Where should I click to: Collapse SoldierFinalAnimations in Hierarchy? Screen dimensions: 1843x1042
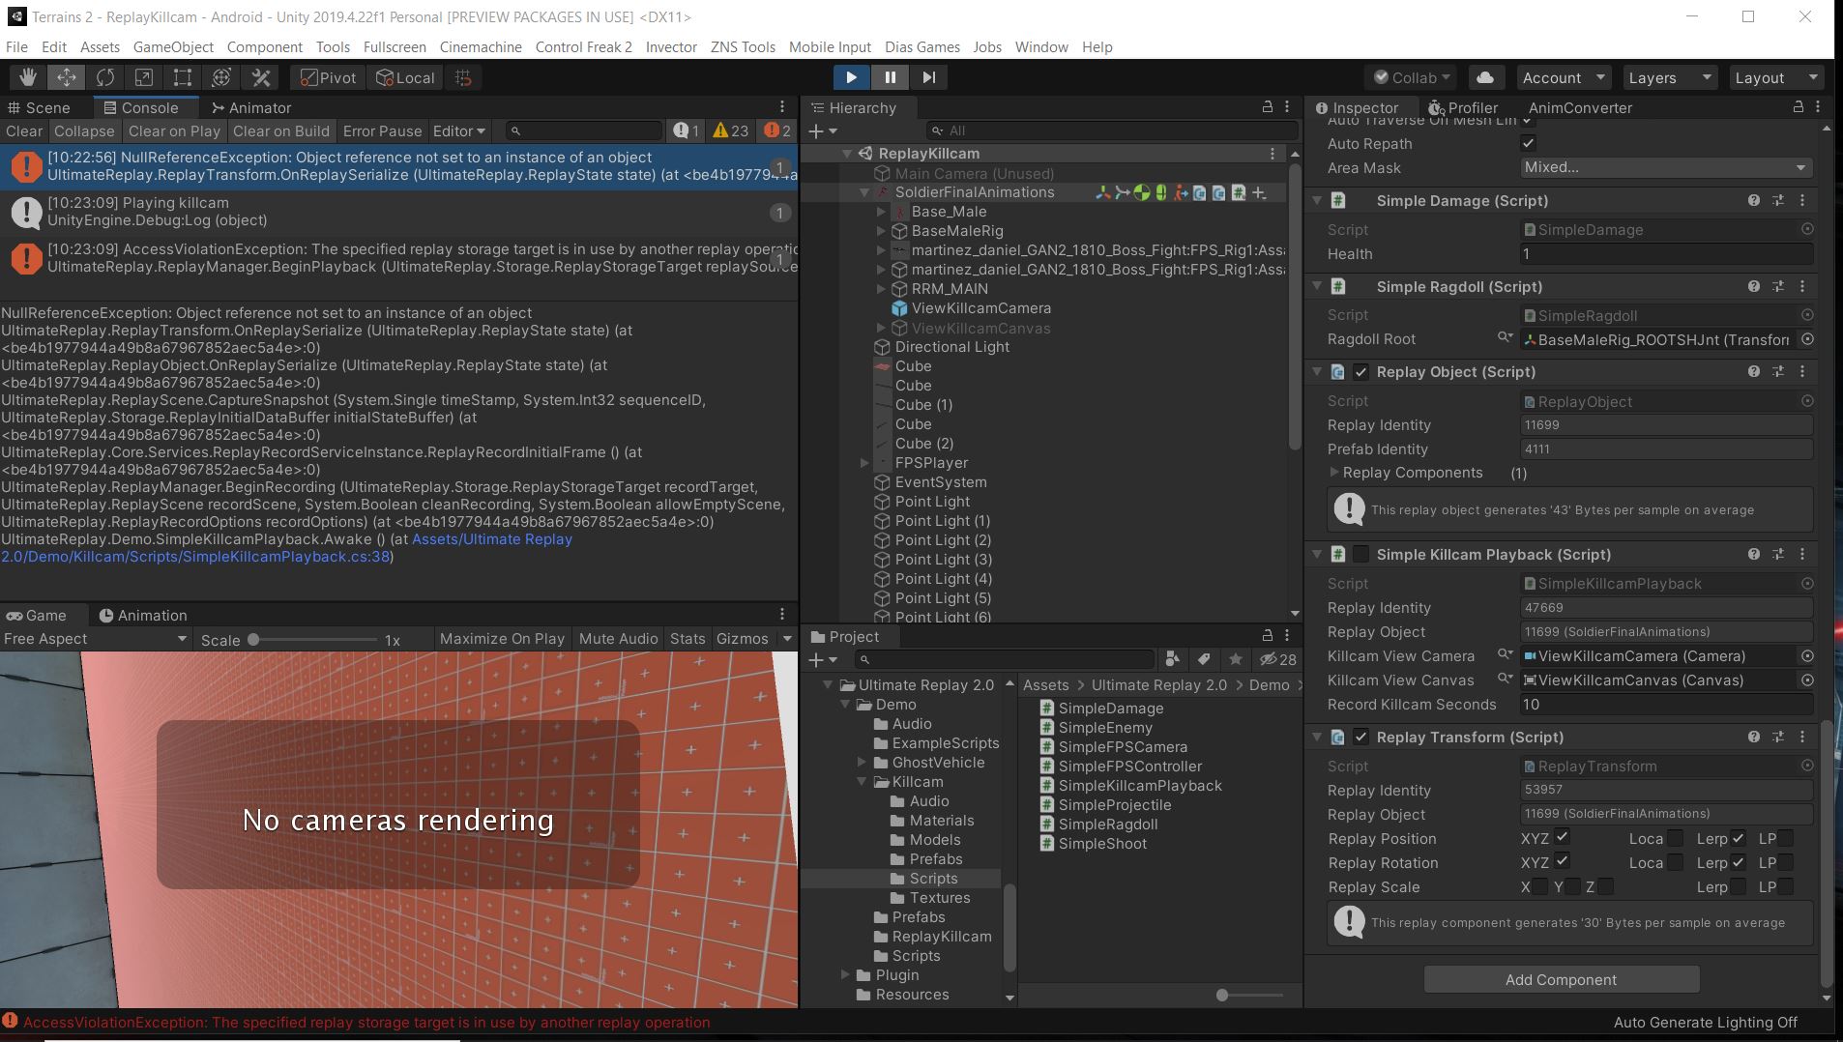[864, 192]
